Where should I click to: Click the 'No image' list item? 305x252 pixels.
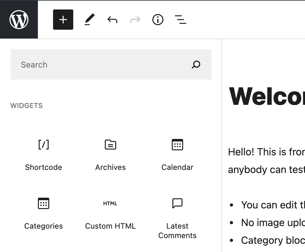pos(273,223)
